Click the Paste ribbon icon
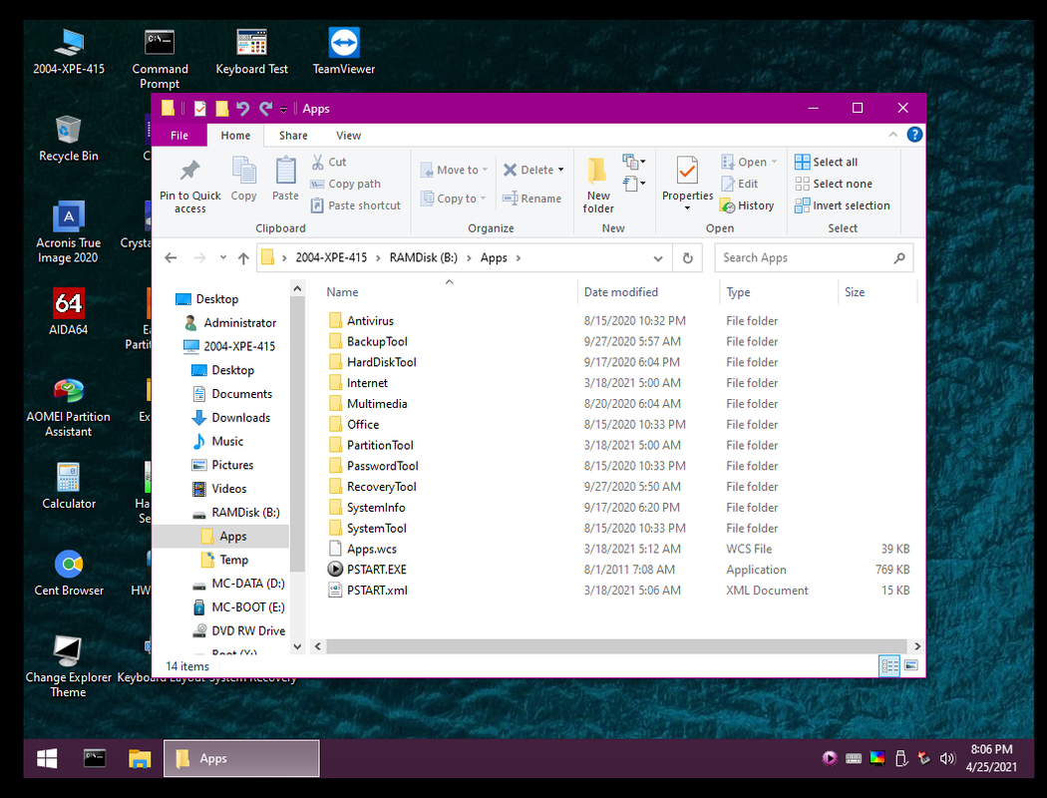Image resolution: width=1047 pixels, height=798 pixels. [x=285, y=179]
